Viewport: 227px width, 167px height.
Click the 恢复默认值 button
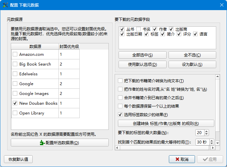(x=18, y=159)
